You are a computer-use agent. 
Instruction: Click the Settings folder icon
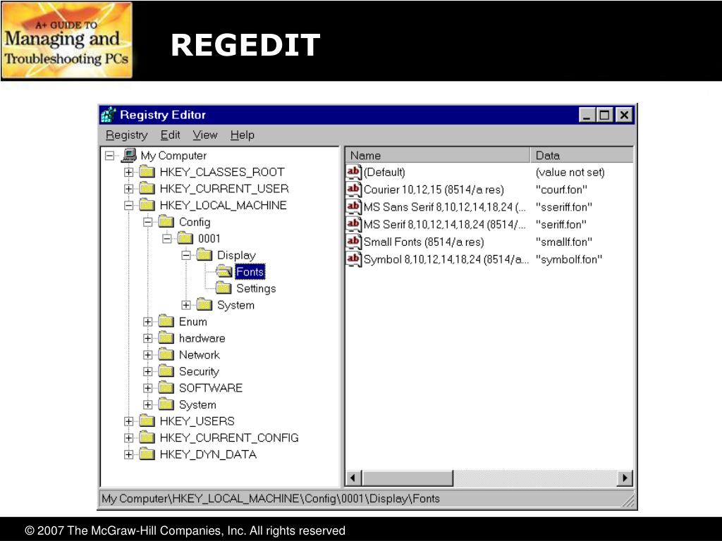224,288
